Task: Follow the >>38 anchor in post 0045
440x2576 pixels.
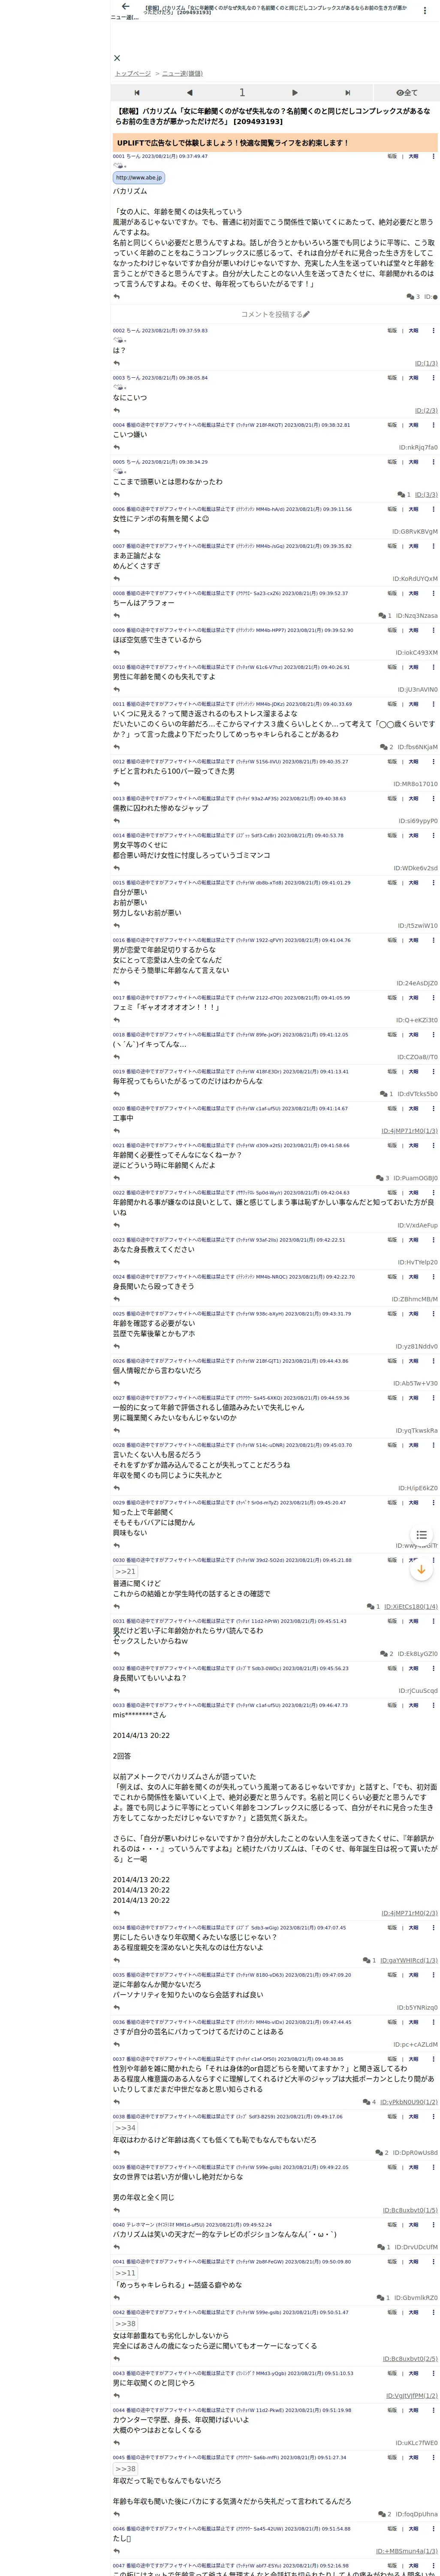Action: pos(125,2469)
